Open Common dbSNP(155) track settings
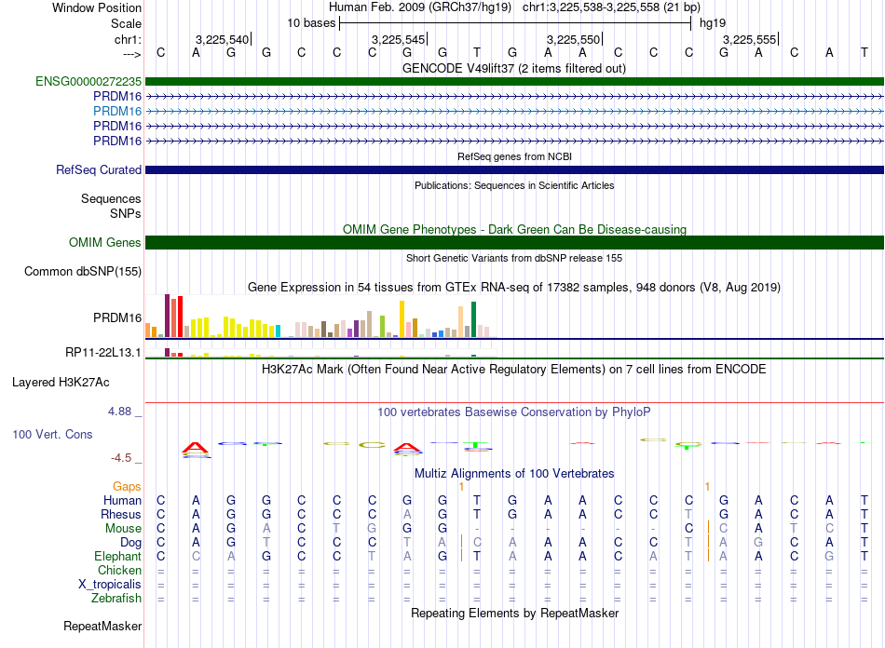This screenshot has height=648, width=885. 83,271
